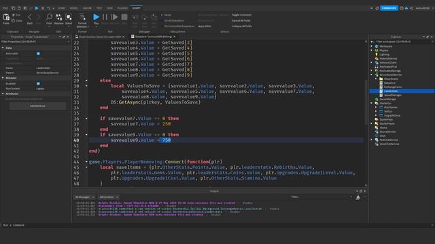Click the Datastore script icon in Explorer
The height and width of the screenshot is (244, 435).
click(381, 83)
